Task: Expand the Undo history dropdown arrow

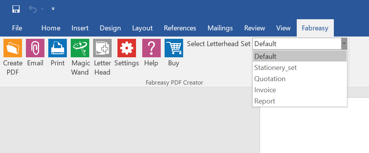Action: coord(42,9)
